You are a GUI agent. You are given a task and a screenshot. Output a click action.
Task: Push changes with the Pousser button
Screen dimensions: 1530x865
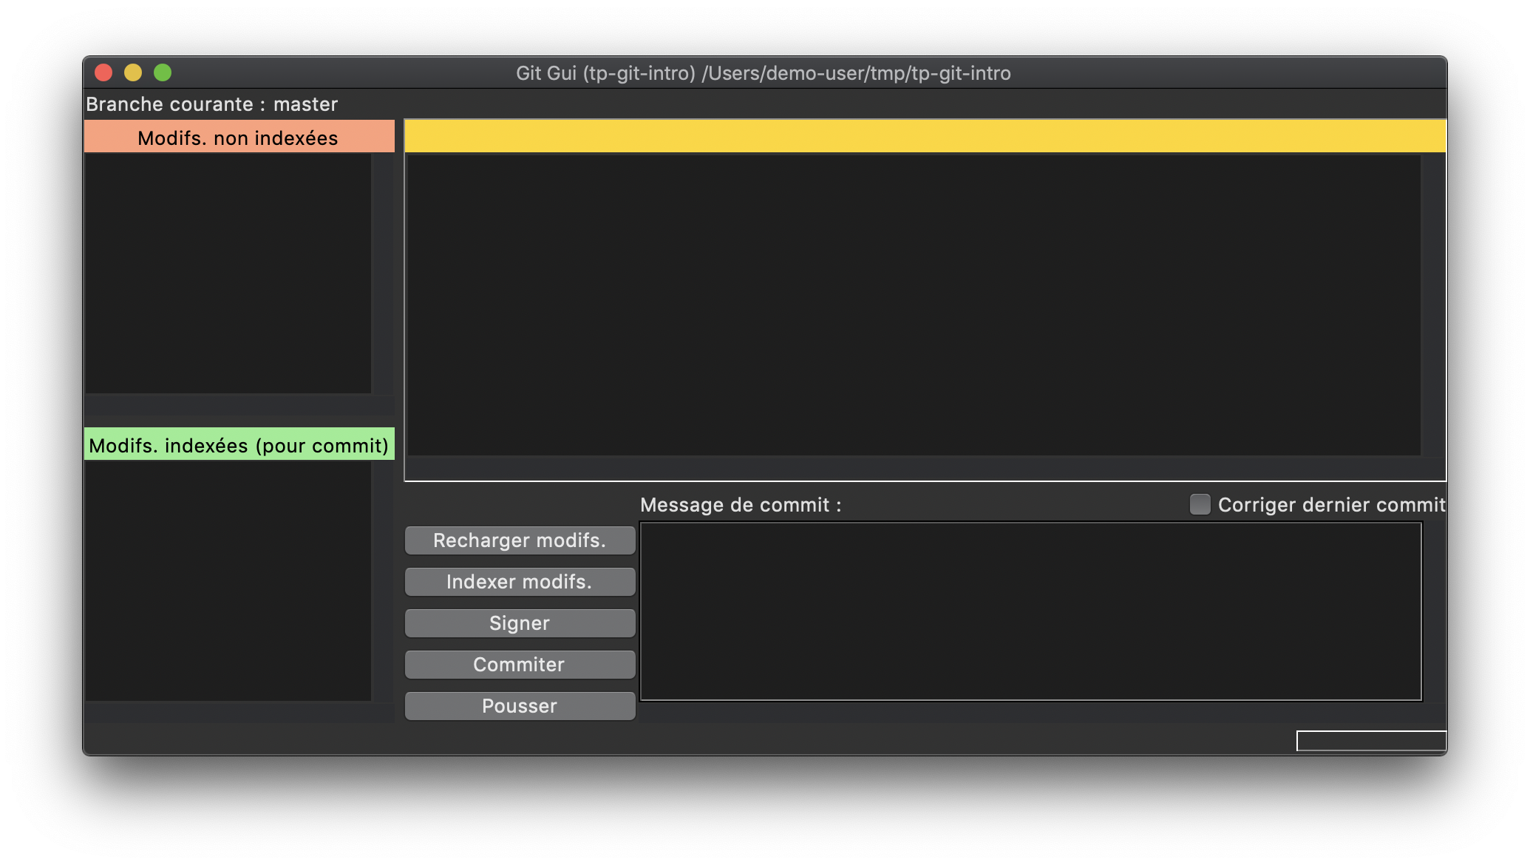pos(520,706)
